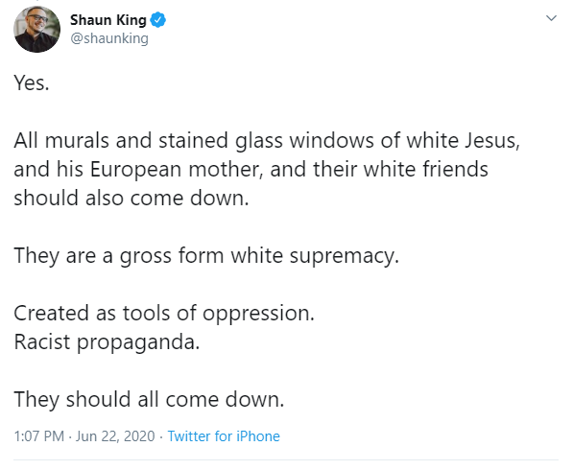Screen dimensions: 573x470
Task: Click the word 'Jesus,' in the tweet
Action: point(492,141)
